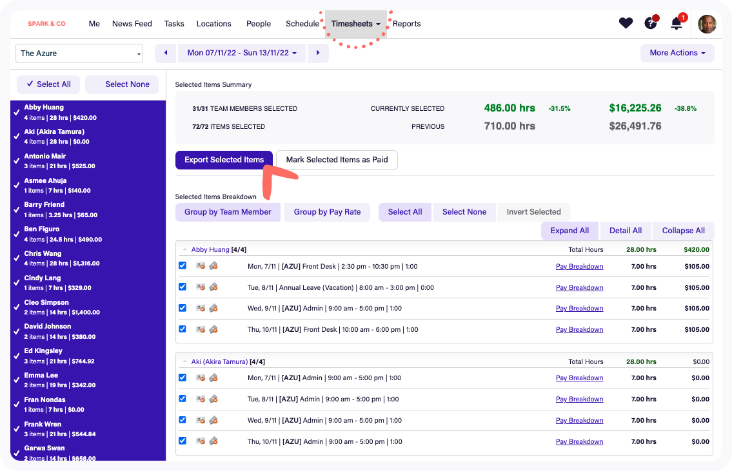Open the help question mark icon

tap(651, 23)
